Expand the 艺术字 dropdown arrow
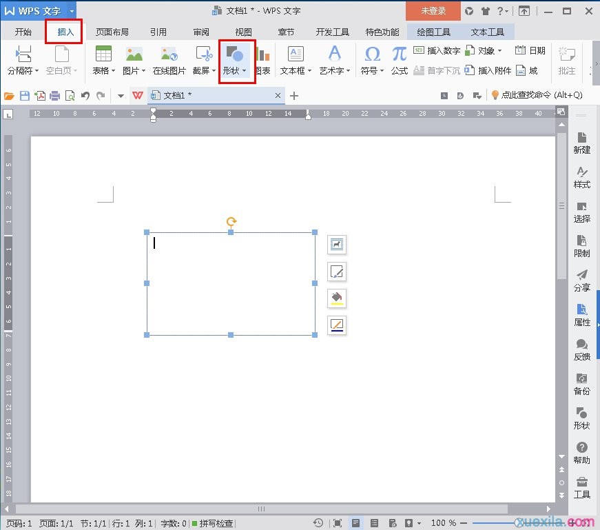 [348, 71]
